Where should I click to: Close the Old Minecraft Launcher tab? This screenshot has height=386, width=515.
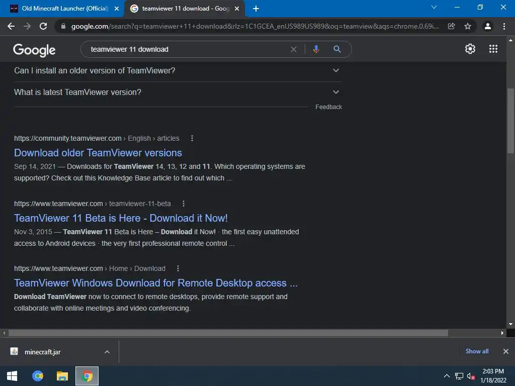pos(117,9)
